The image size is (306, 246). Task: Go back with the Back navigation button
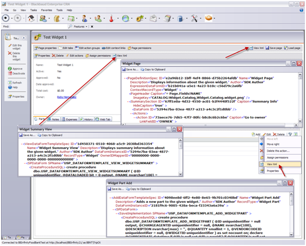(5, 18)
